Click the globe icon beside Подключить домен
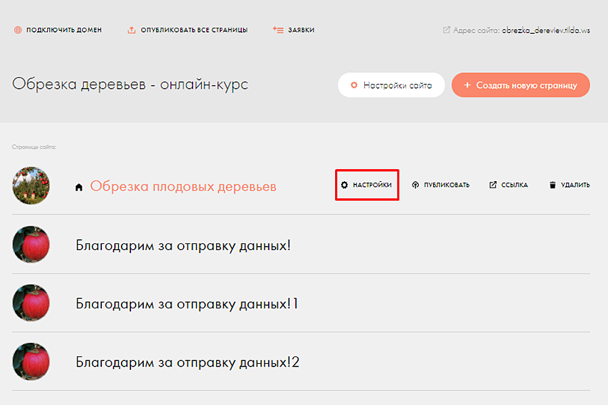 point(17,30)
